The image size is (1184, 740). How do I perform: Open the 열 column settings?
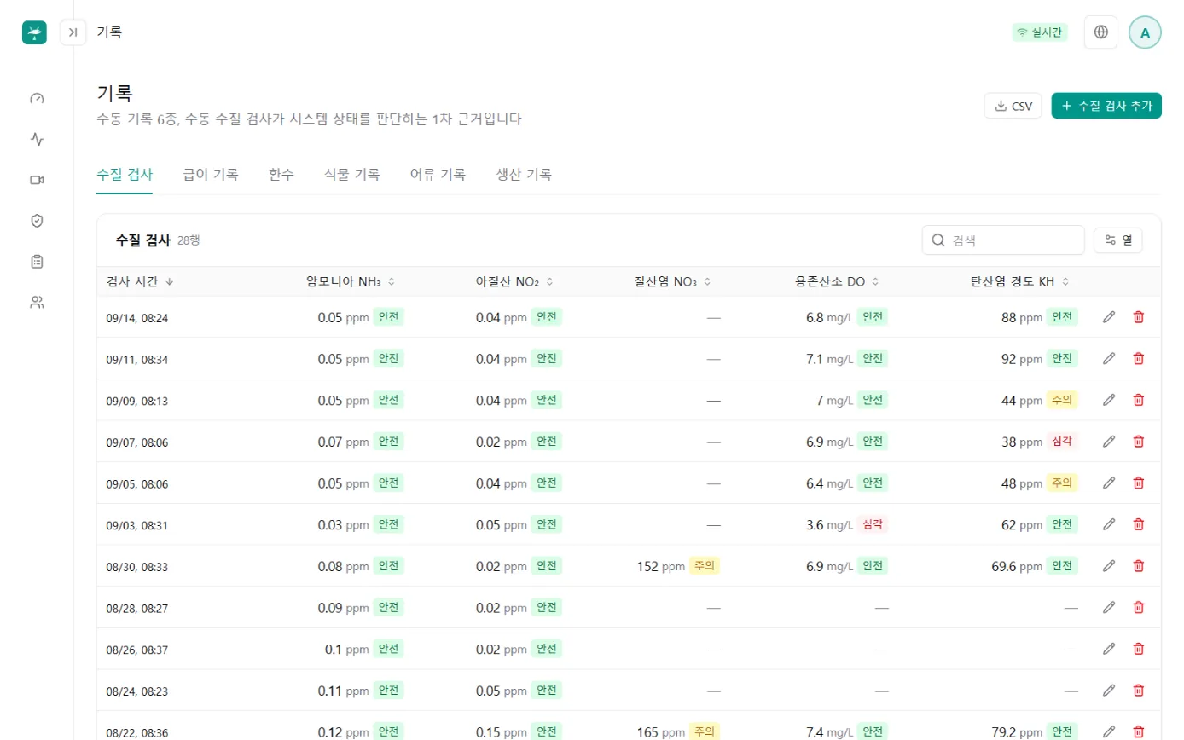(1117, 240)
